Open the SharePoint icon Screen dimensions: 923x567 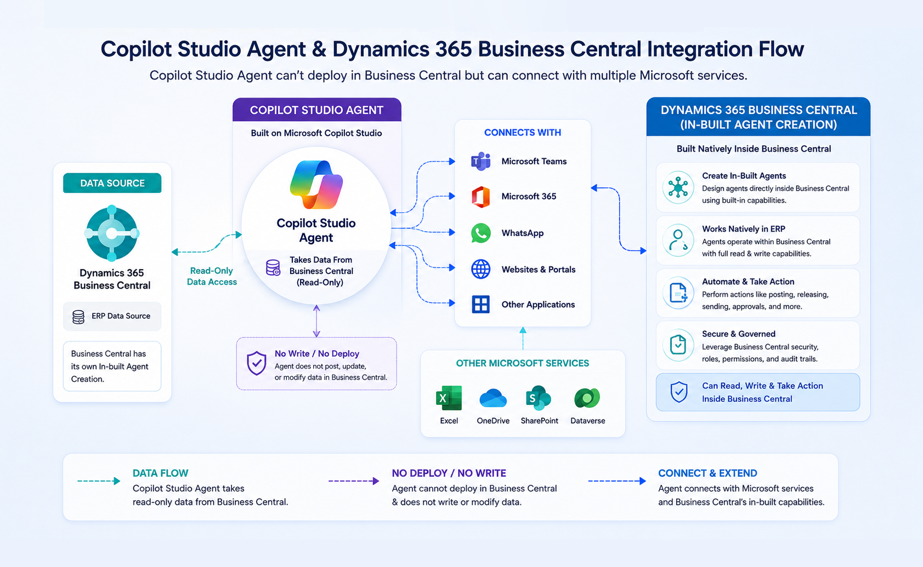coord(539,398)
